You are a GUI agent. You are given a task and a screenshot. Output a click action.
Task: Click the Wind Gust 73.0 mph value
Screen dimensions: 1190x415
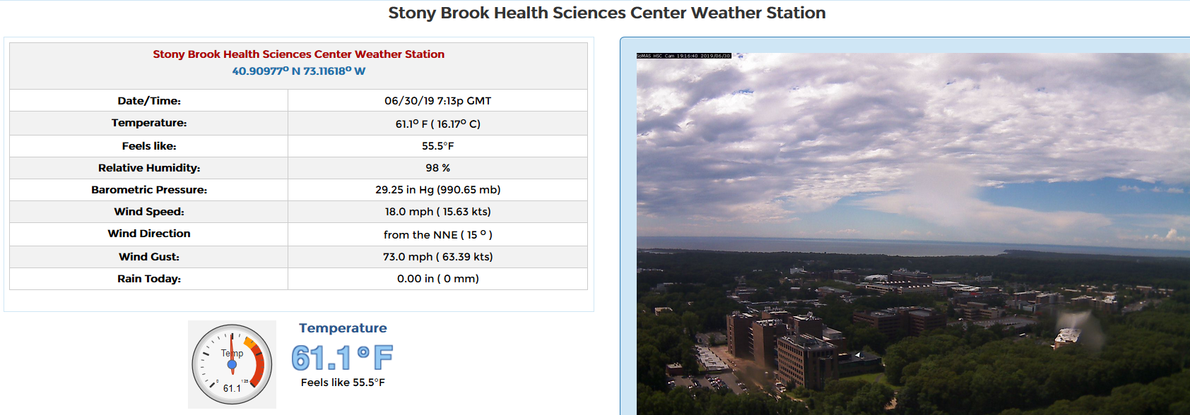pos(437,257)
